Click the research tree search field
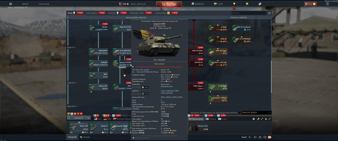Image resolution: width=338 pixels, height=141 pixels. pyautogui.click(x=248, y=13)
